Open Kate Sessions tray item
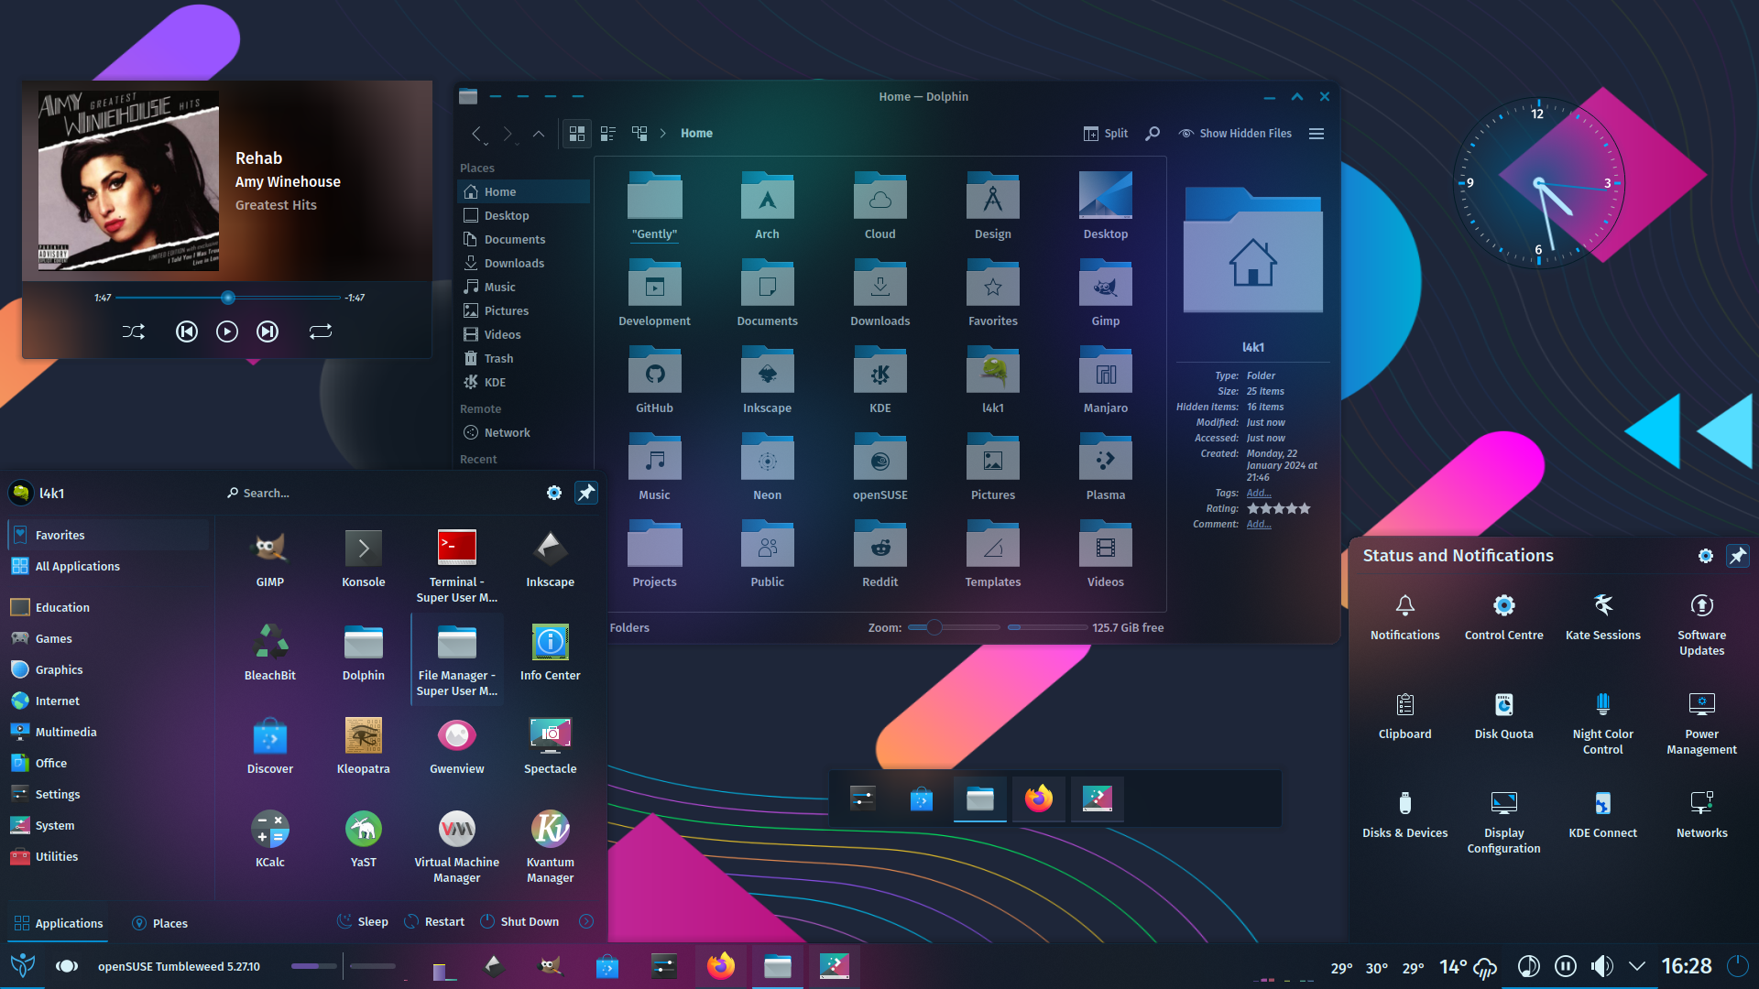The width and height of the screenshot is (1759, 989). click(1602, 615)
